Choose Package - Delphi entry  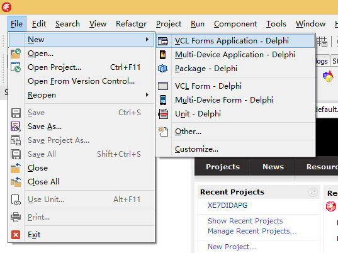coord(235,69)
